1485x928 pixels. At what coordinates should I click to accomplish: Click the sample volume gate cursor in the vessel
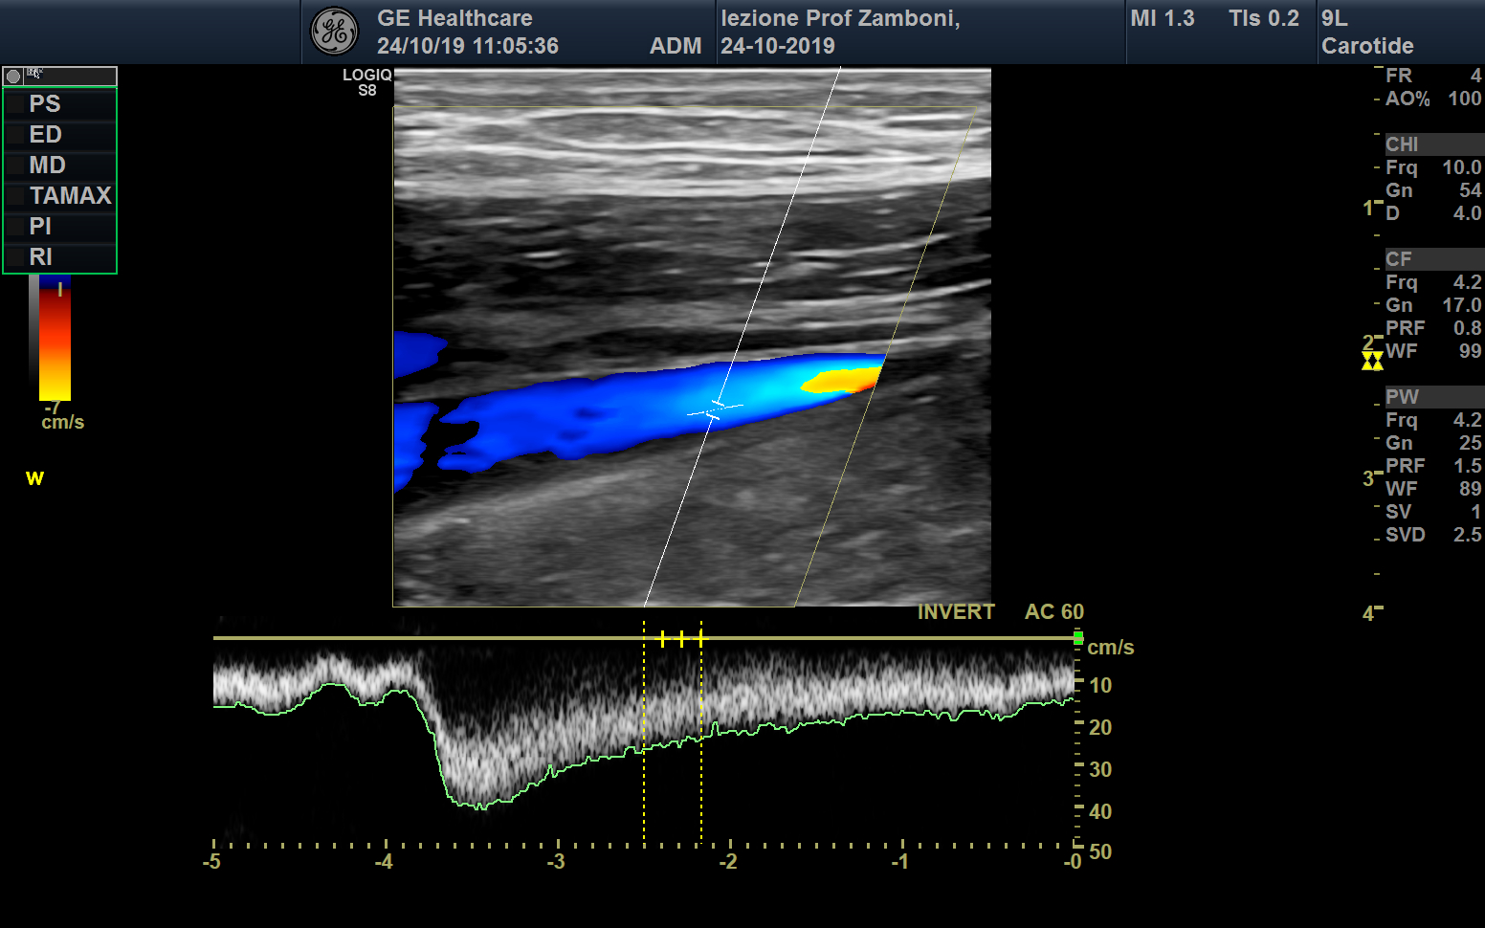714,409
